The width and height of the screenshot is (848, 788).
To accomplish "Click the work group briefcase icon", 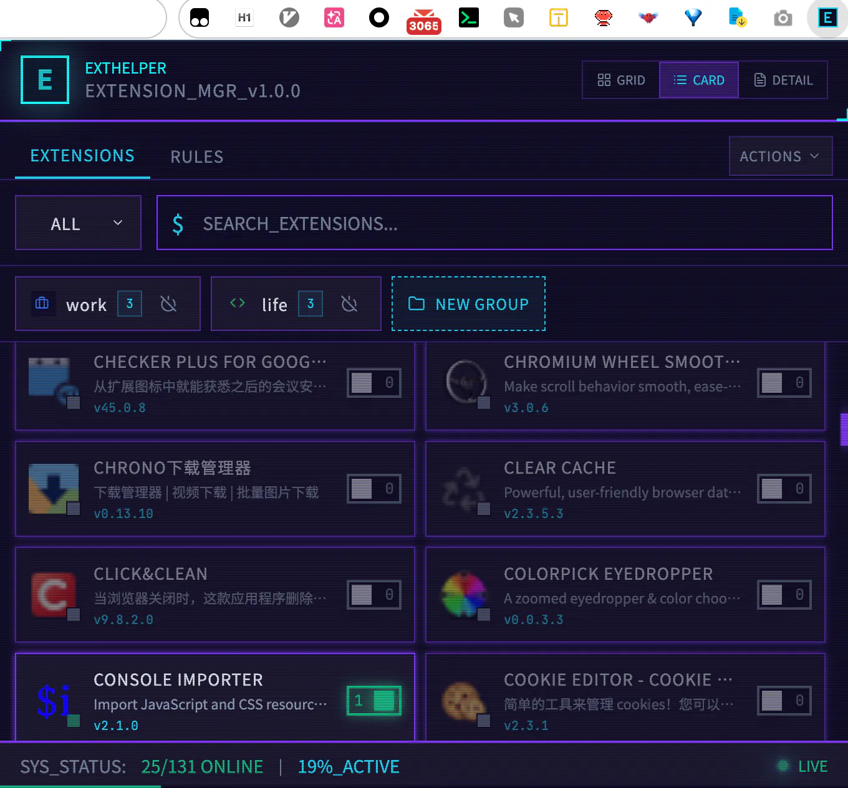I will click(x=42, y=304).
